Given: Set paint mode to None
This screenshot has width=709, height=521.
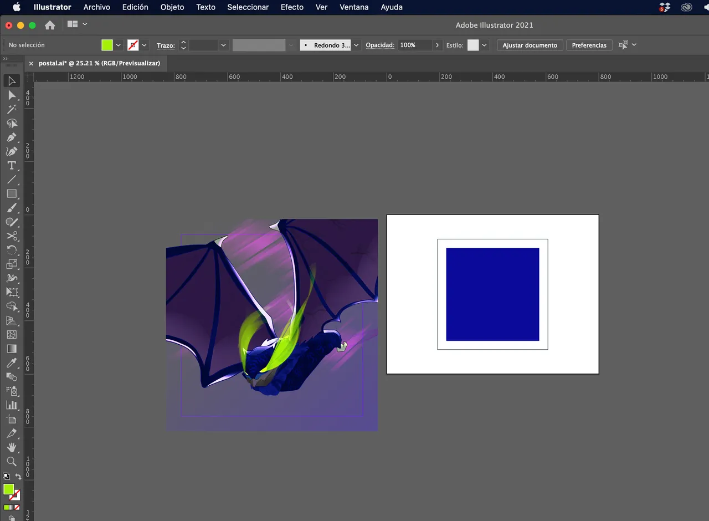Looking at the screenshot, I should (x=17, y=507).
